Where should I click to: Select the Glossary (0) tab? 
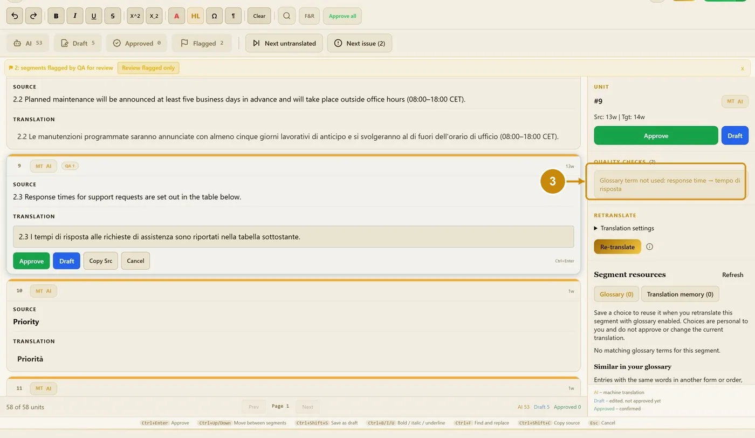click(x=616, y=294)
